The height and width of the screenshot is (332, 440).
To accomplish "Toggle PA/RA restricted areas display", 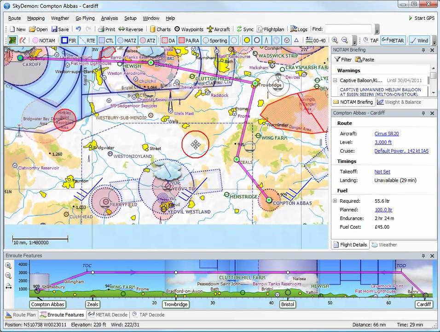I will [189, 41].
